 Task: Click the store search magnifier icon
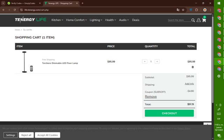coord(193,20)
